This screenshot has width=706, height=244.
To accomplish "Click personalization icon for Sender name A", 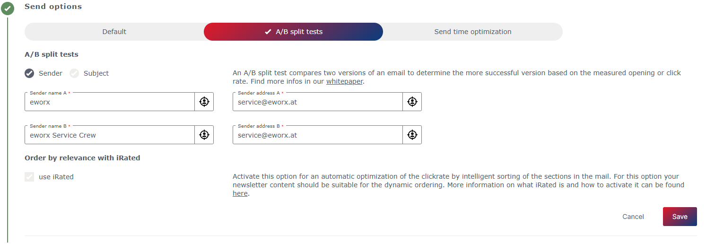I will [204, 102].
